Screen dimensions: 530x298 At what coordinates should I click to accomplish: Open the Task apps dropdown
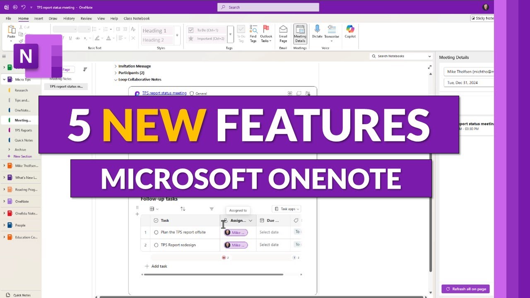point(287,209)
